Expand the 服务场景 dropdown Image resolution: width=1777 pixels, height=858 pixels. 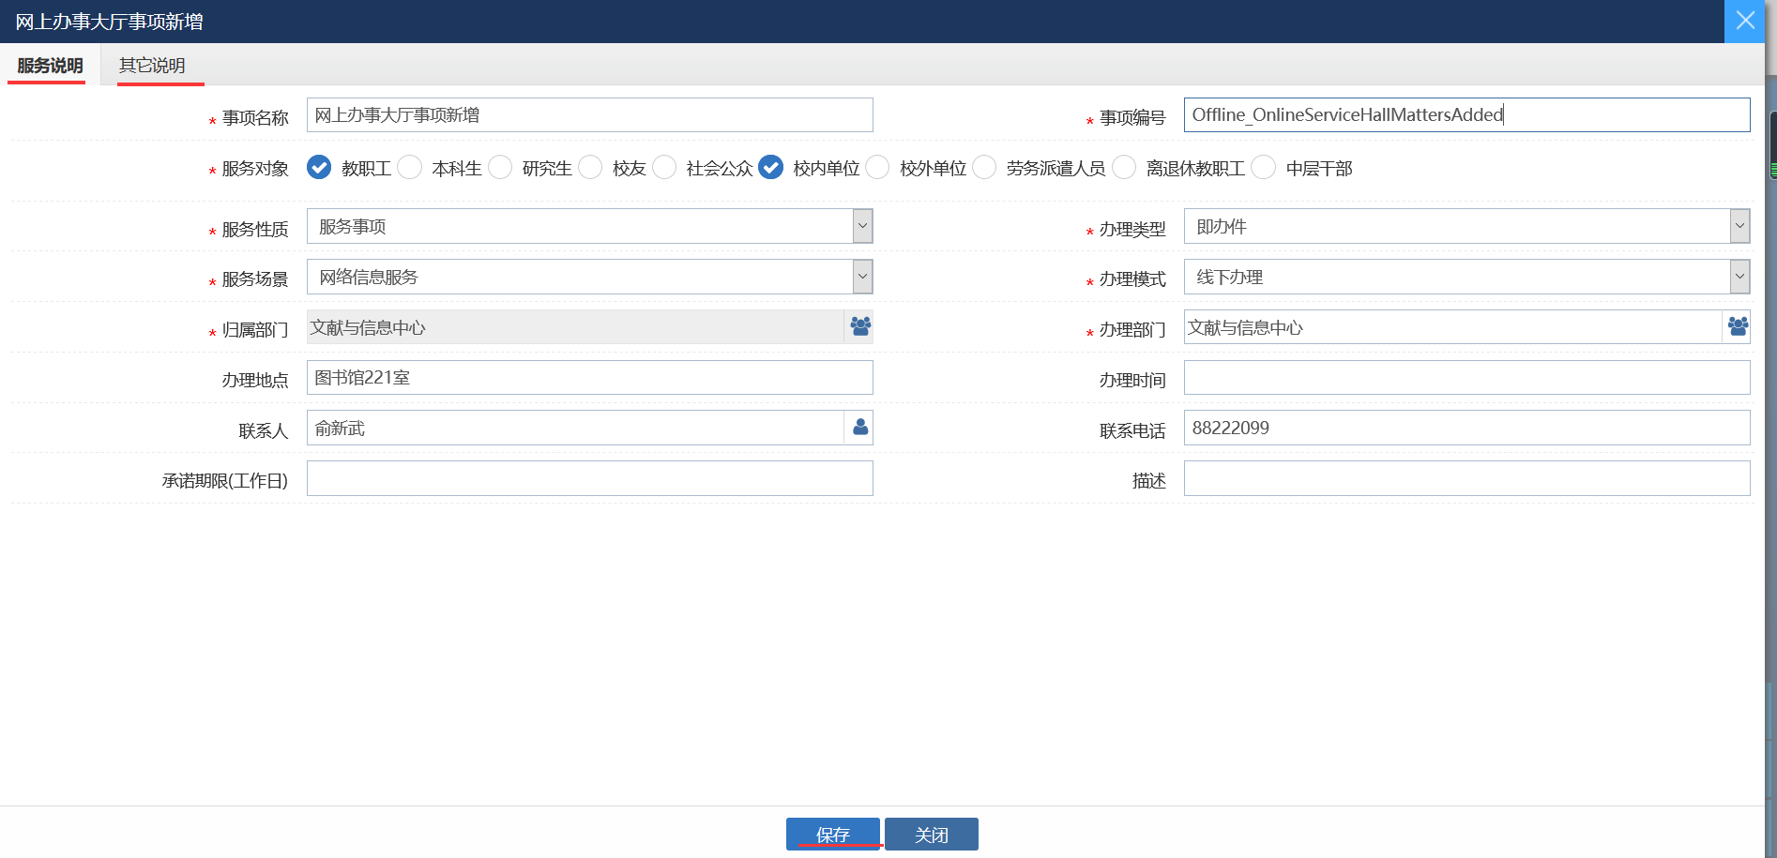pyautogui.click(x=862, y=277)
